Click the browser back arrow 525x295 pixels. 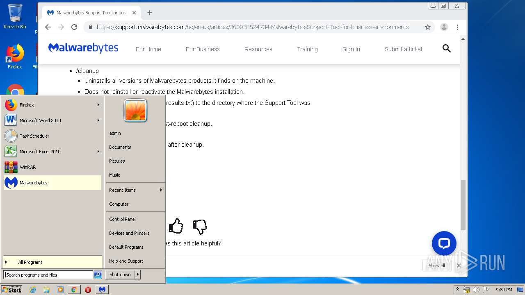tap(48, 27)
